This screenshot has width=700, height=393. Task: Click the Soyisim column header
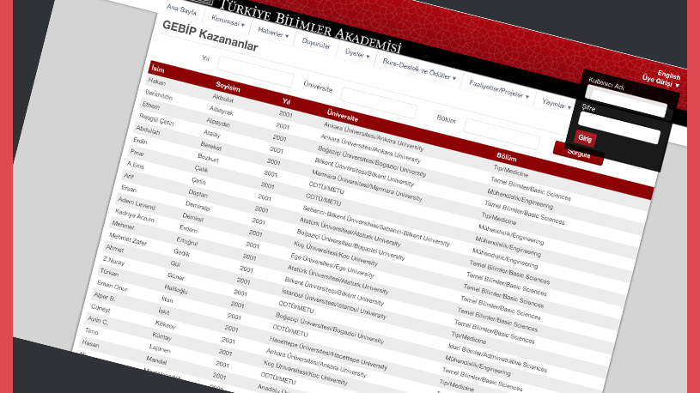pos(228,86)
